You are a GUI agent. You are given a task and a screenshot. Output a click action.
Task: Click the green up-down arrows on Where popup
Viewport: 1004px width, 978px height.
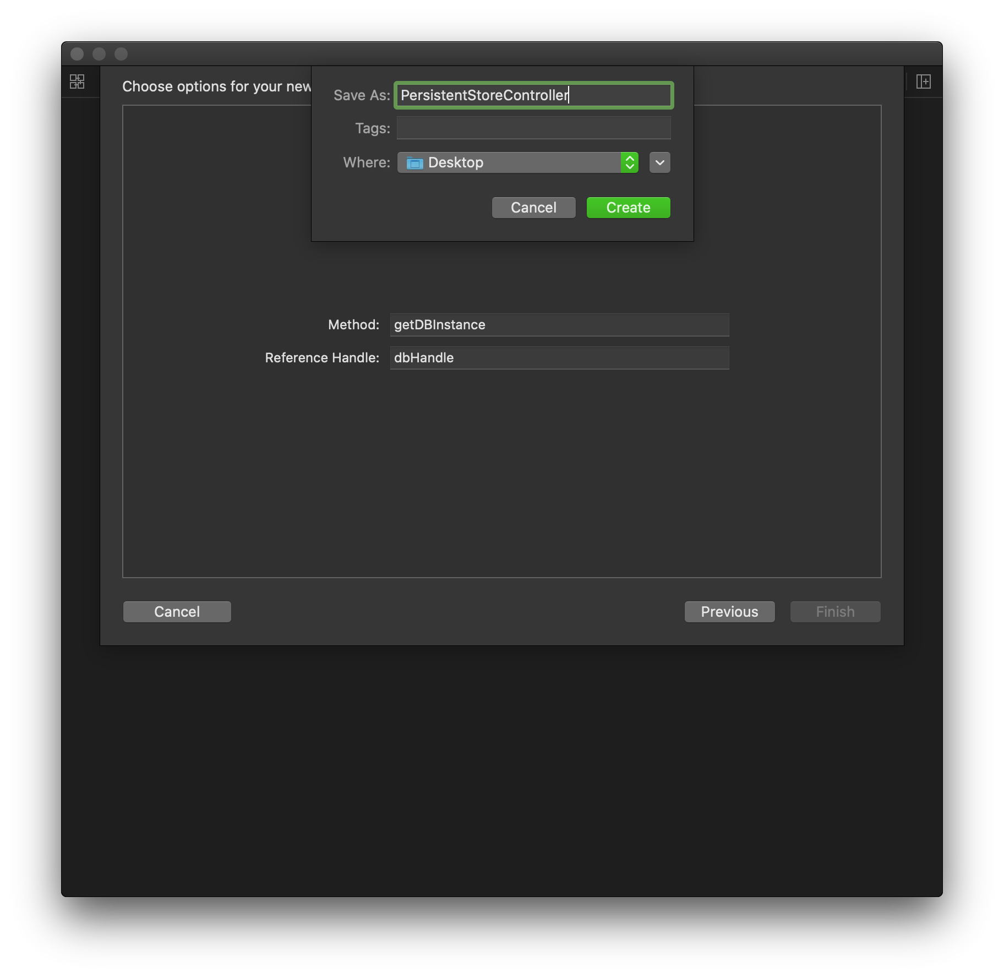coord(630,162)
